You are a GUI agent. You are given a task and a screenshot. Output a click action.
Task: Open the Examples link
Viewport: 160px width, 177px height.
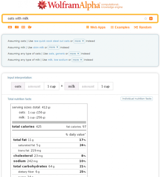pos(122,27)
